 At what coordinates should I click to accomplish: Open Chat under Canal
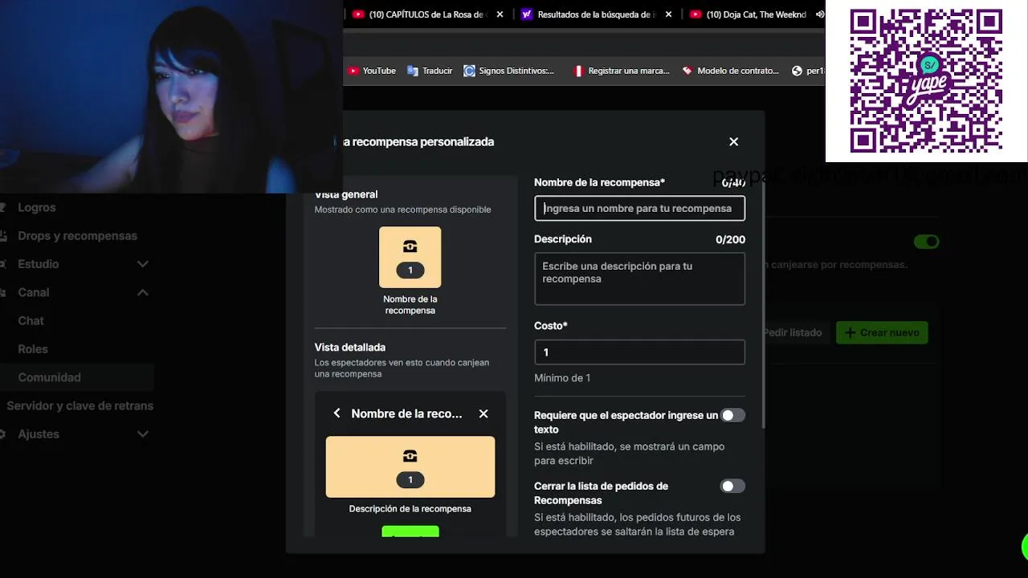(x=31, y=320)
